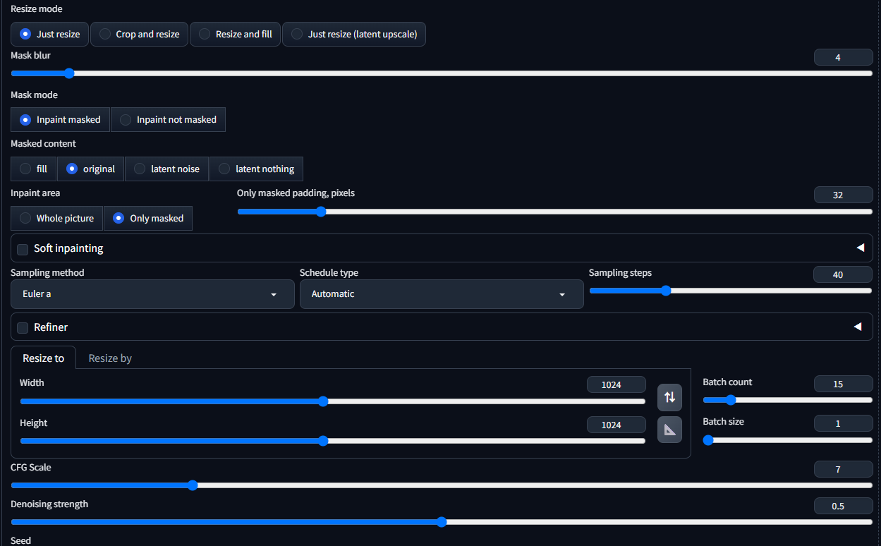Choose Inpaint not masked mask mode

click(x=168, y=120)
